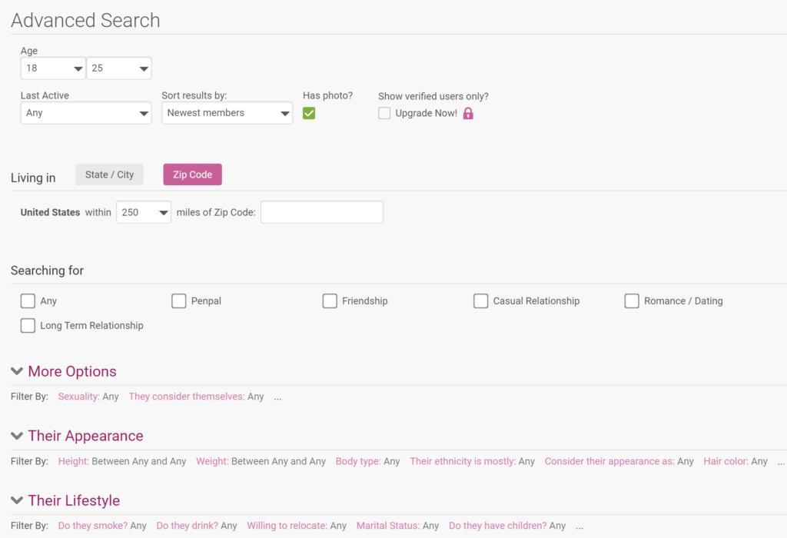This screenshot has width=787, height=538.
Task: Open Do they have children? filter
Action: coord(498,526)
